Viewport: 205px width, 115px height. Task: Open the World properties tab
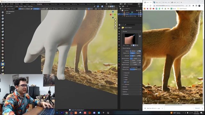click(119, 42)
